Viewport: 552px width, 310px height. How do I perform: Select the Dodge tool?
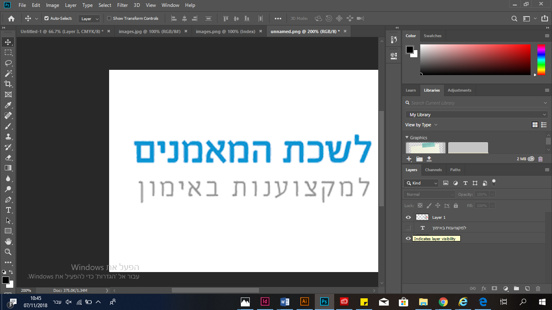coord(8,189)
